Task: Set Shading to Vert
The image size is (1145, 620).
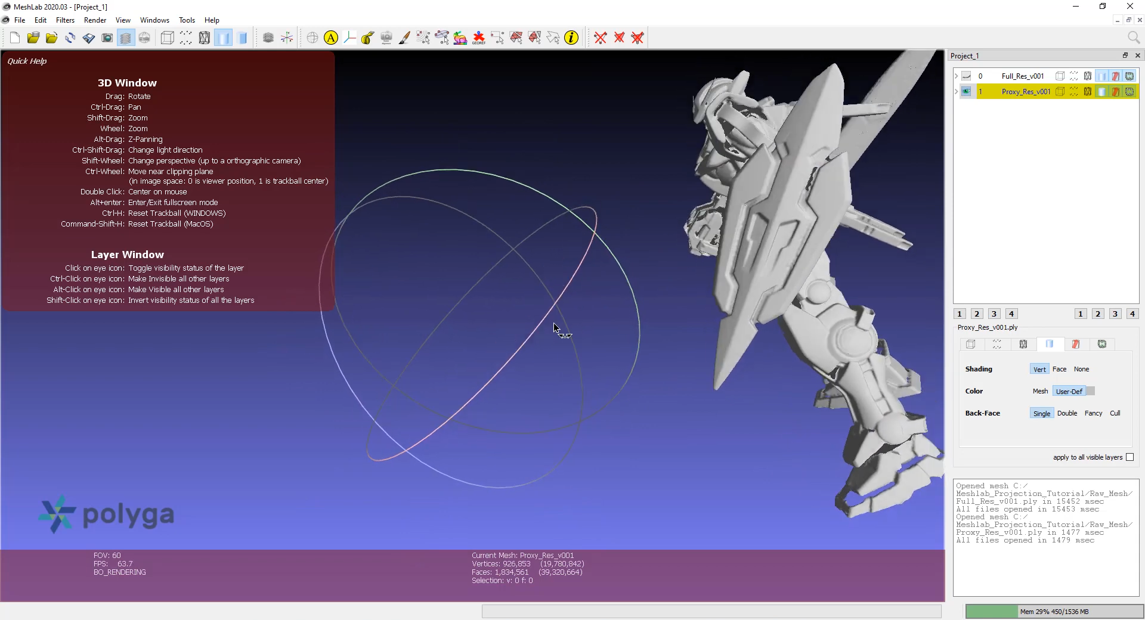Action: point(1039,369)
